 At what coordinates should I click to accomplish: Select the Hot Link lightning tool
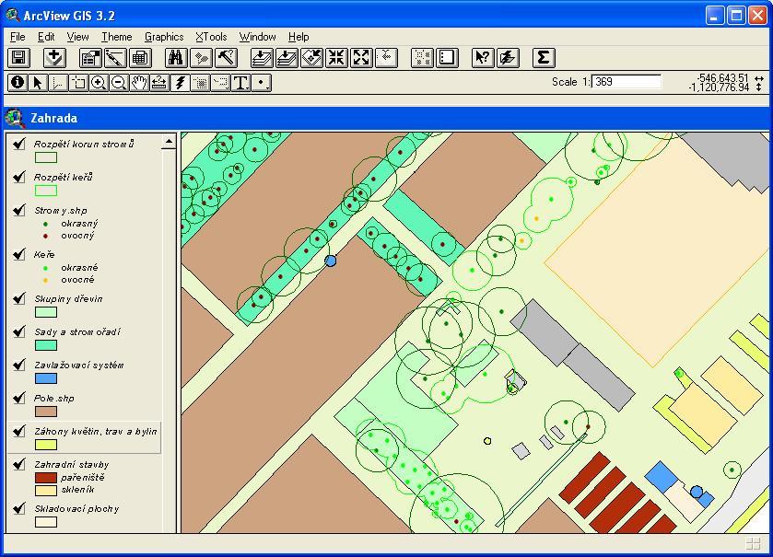point(180,83)
